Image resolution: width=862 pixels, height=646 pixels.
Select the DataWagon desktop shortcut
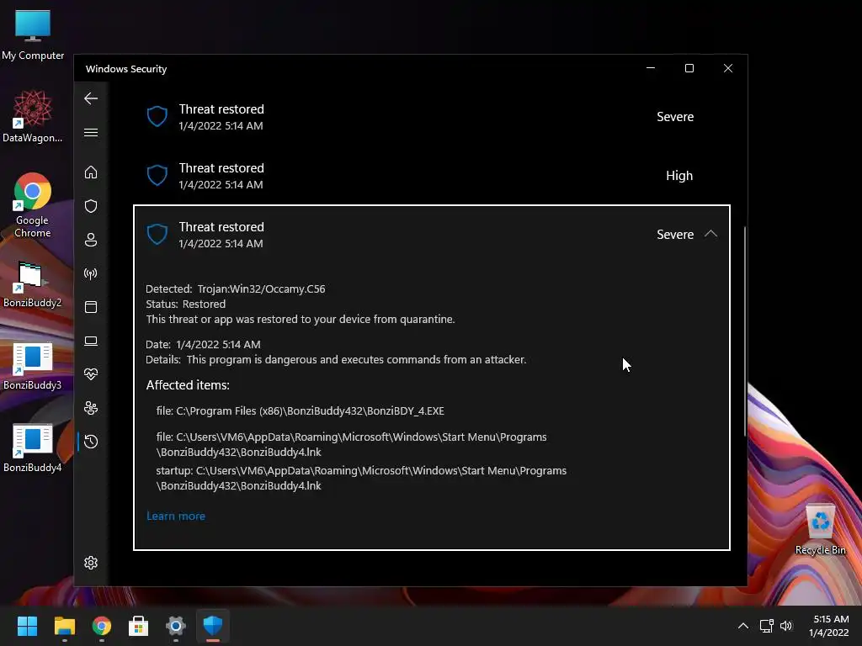33,116
